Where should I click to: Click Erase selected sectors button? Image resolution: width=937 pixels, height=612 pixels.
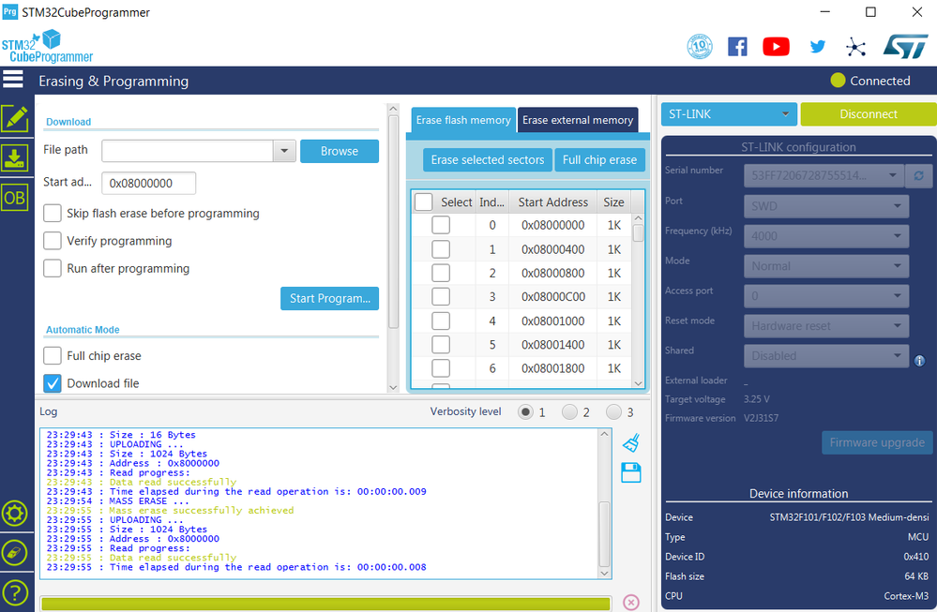(x=488, y=160)
